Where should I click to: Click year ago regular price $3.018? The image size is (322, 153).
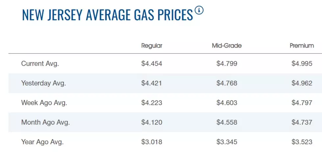152,142
